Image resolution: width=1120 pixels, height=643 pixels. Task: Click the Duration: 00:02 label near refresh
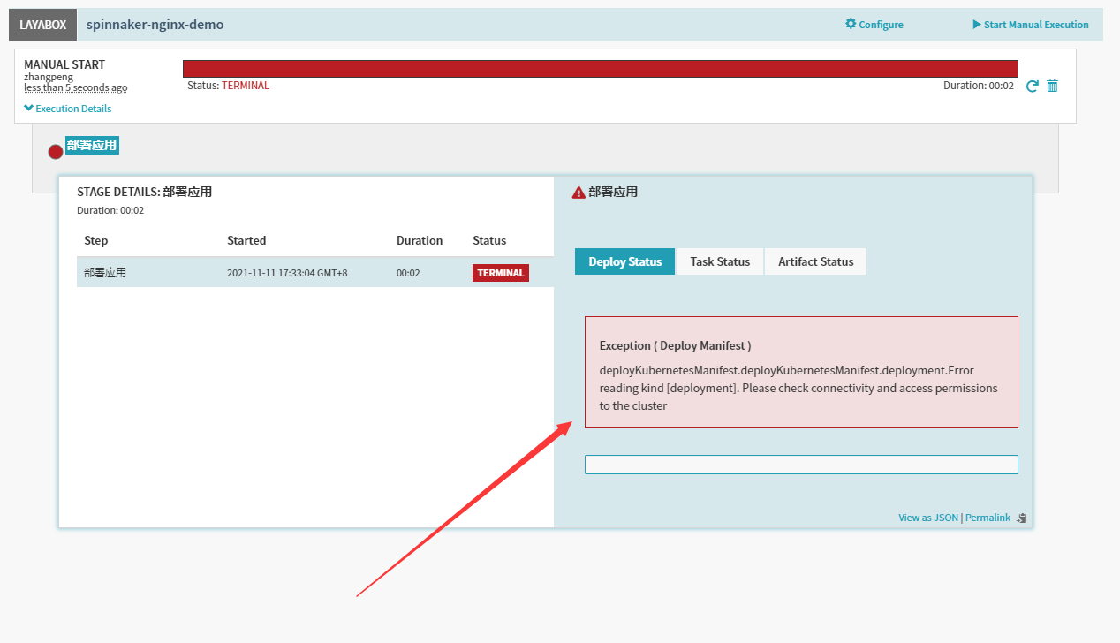[979, 86]
